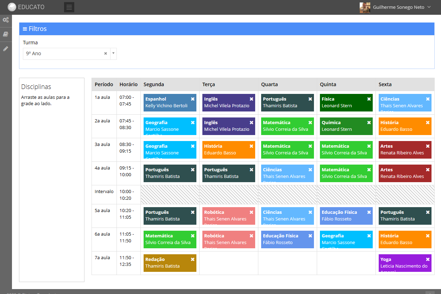The width and height of the screenshot is (441, 294).
Task: Click the Segunda column header
Action: (154, 84)
